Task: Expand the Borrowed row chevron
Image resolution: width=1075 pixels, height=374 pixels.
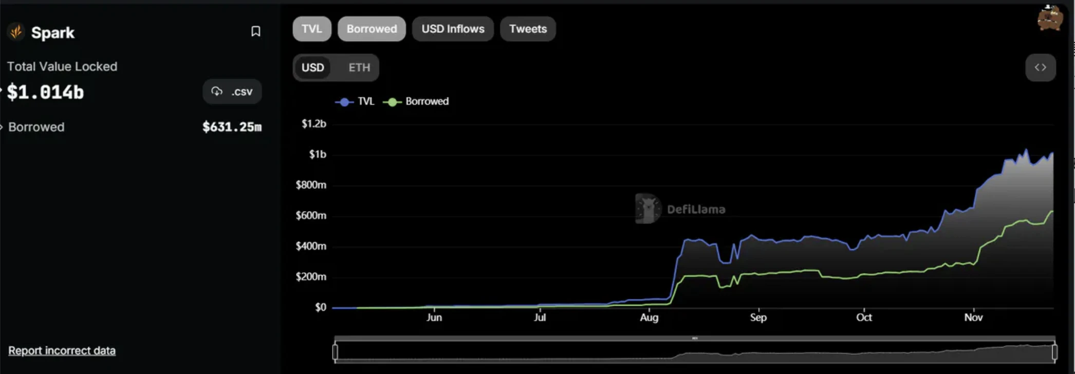Action: coord(2,127)
